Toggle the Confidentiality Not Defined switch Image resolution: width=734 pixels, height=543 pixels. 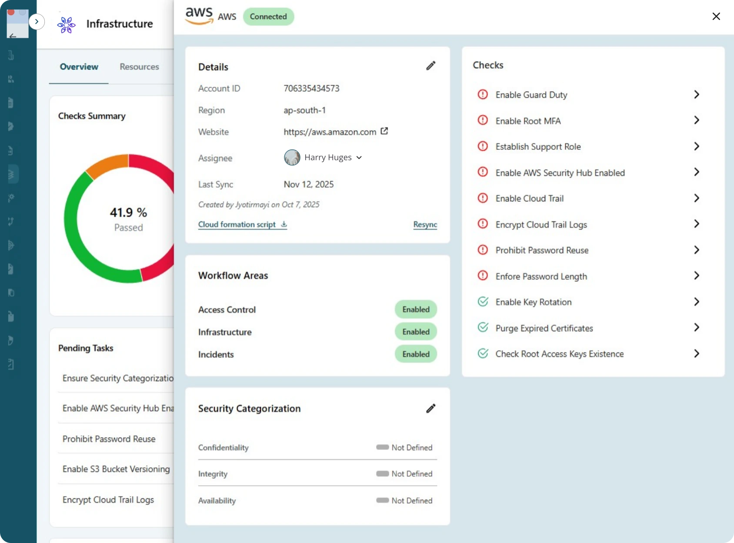pos(383,447)
